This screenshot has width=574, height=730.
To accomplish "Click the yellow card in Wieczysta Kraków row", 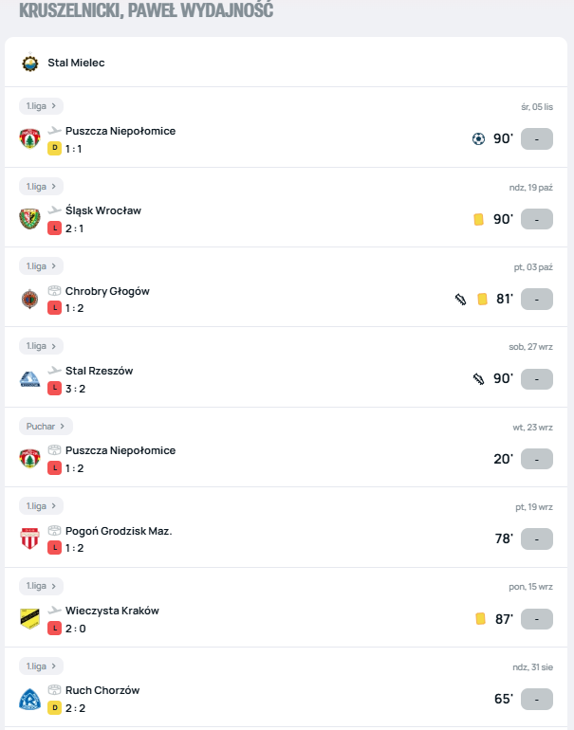I will point(480,619).
